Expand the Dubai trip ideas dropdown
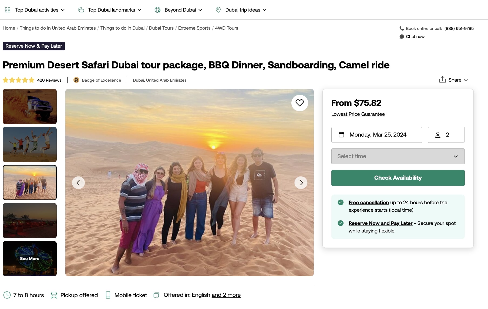The width and height of the screenshot is (488, 309). click(x=265, y=10)
